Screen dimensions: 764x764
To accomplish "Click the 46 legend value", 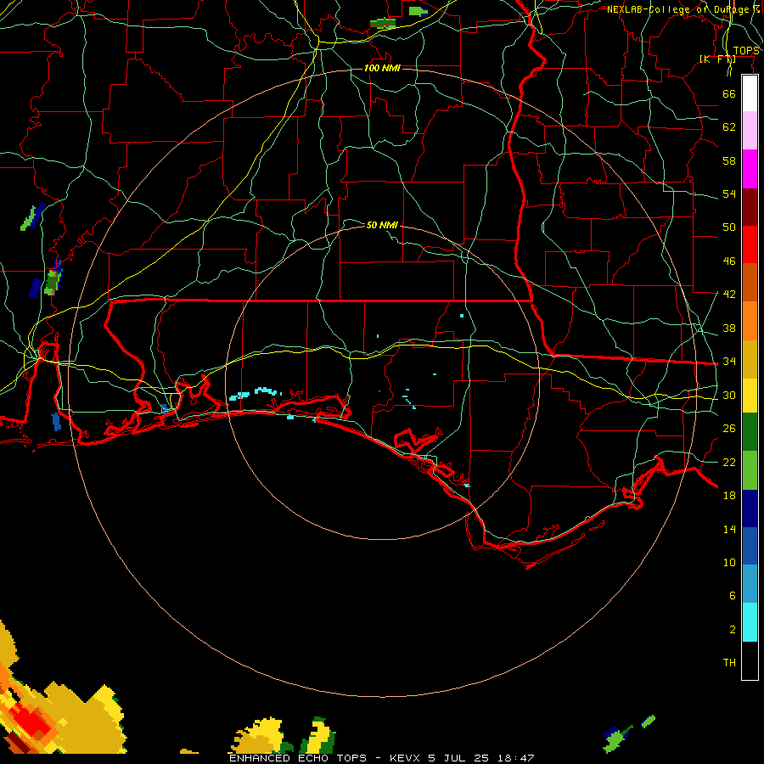I will (729, 261).
